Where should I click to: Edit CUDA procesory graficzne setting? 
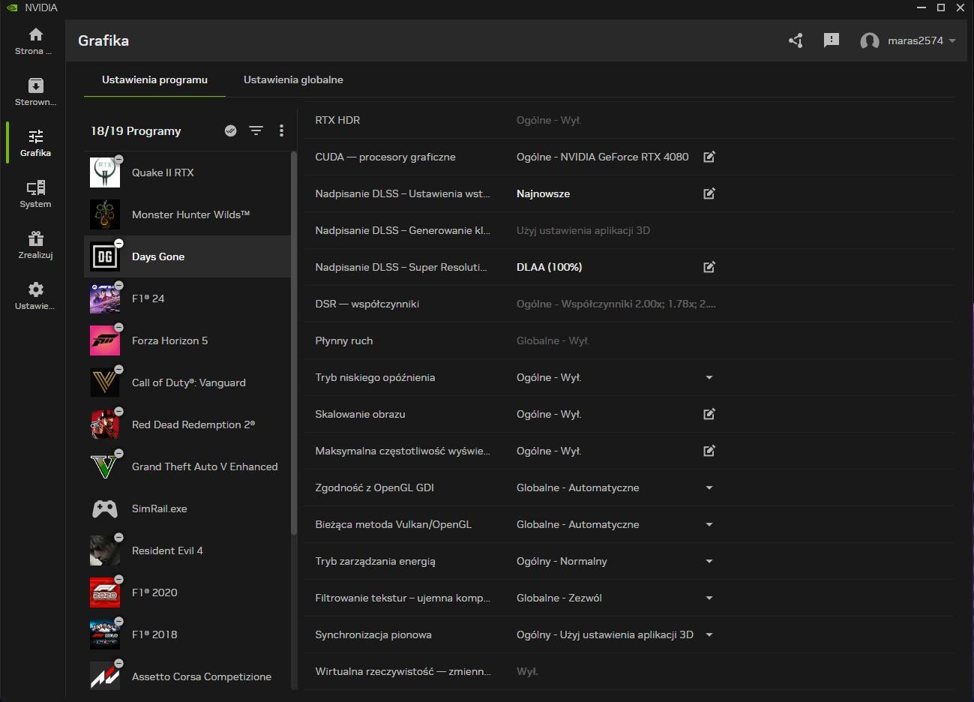709,157
